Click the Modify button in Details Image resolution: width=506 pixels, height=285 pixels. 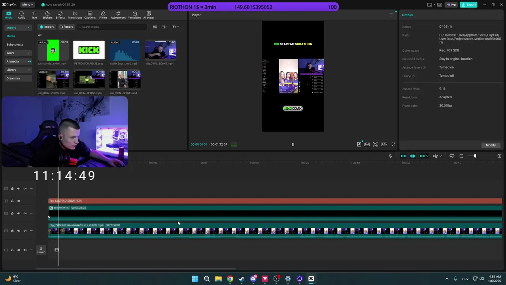coord(491,145)
